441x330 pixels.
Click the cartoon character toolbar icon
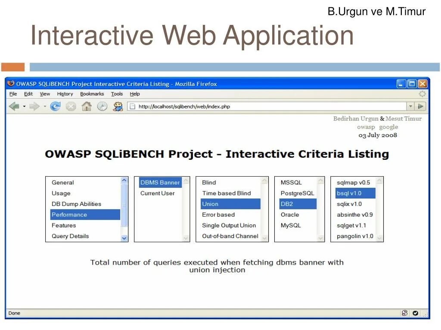(118, 107)
